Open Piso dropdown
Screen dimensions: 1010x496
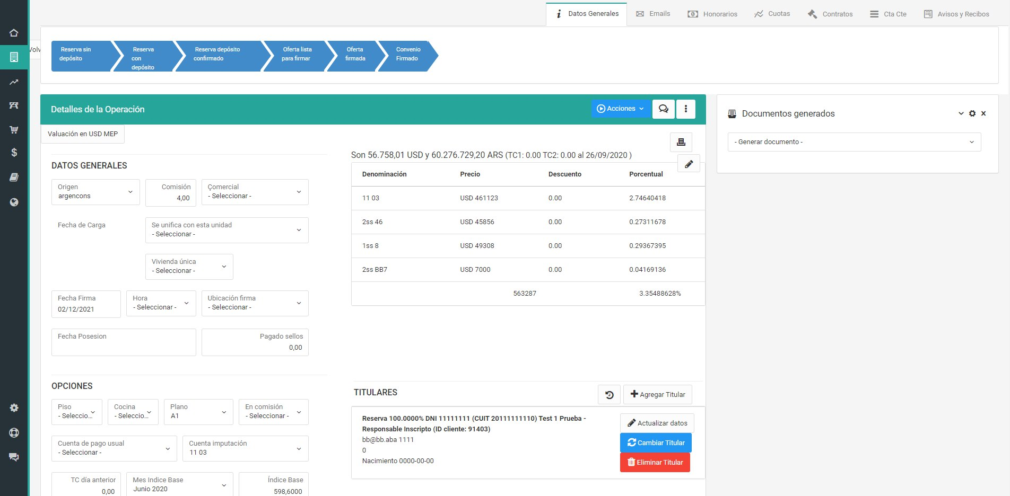(x=77, y=412)
